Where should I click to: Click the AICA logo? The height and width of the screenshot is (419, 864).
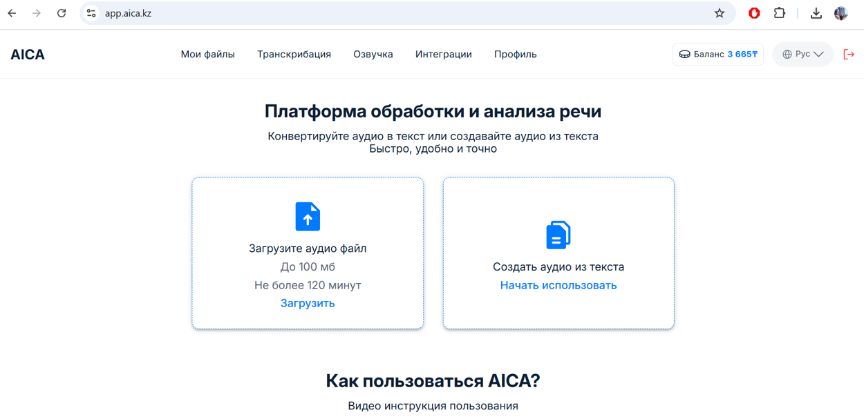coord(28,55)
